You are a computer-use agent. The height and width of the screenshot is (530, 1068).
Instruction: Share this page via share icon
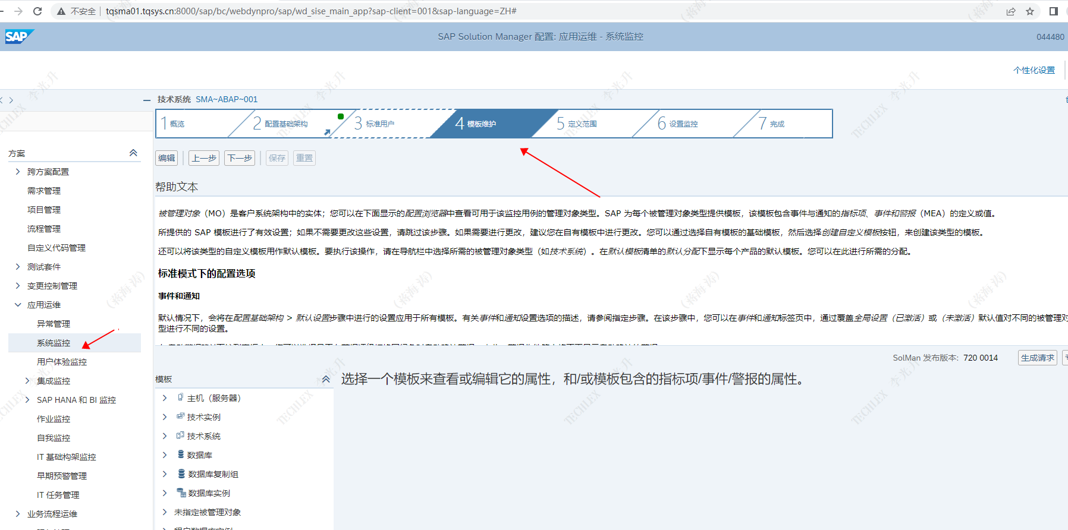click(1011, 11)
